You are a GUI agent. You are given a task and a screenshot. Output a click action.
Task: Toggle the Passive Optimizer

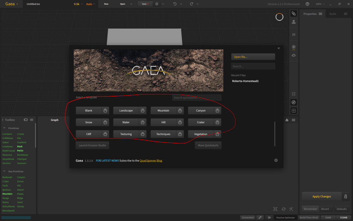click(x=285, y=218)
